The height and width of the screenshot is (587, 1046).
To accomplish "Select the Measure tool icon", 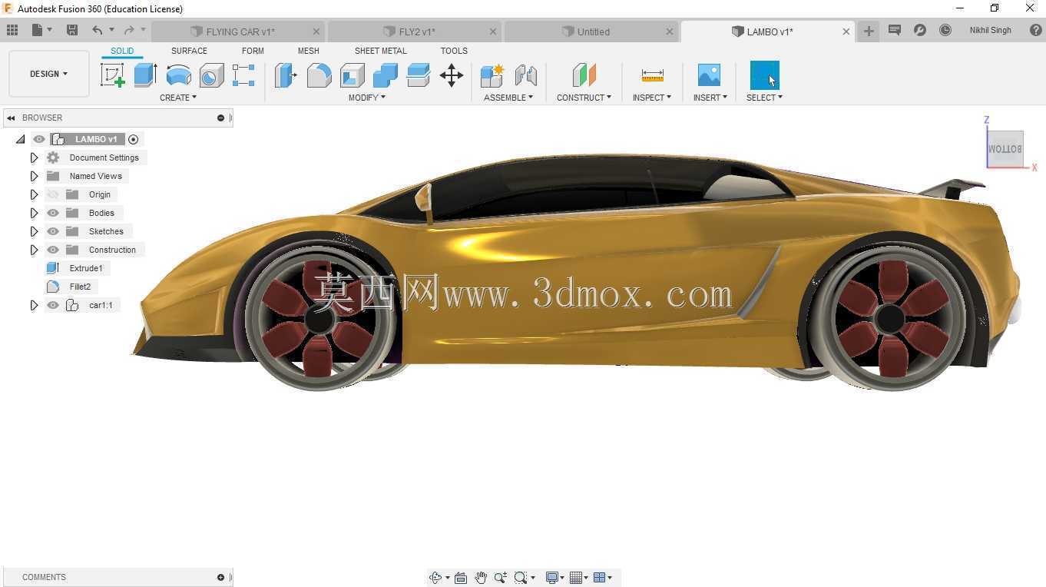I will point(652,75).
